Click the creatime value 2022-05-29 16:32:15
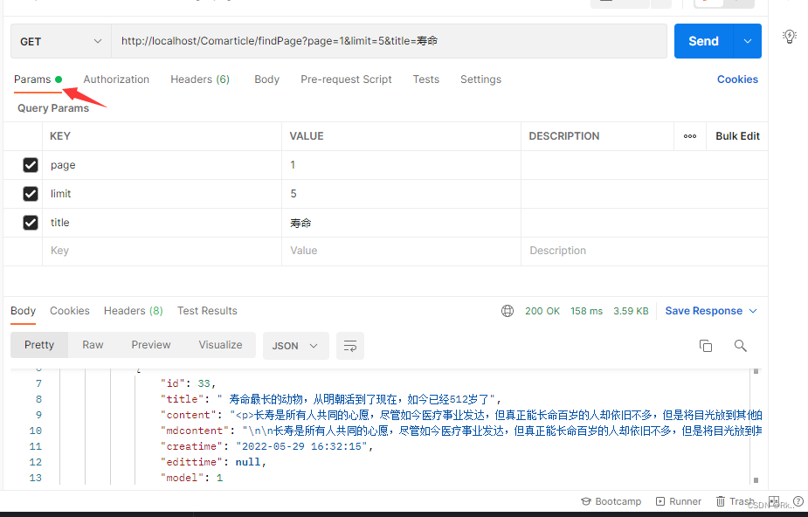808x517 pixels. coord(301,446)
